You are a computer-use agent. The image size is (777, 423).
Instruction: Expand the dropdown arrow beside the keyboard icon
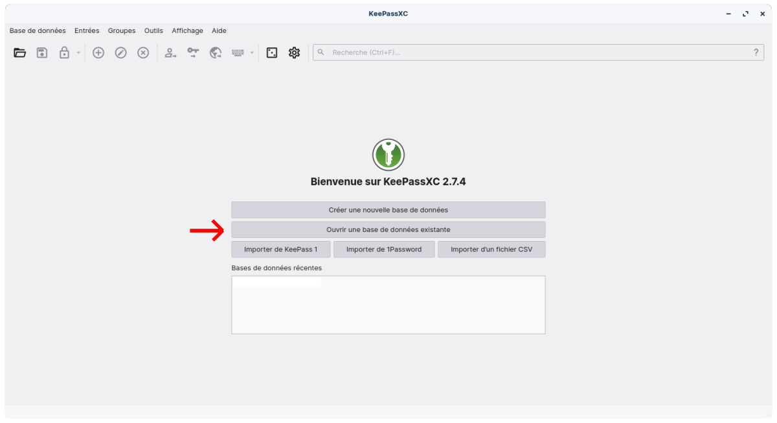(252, 53)
